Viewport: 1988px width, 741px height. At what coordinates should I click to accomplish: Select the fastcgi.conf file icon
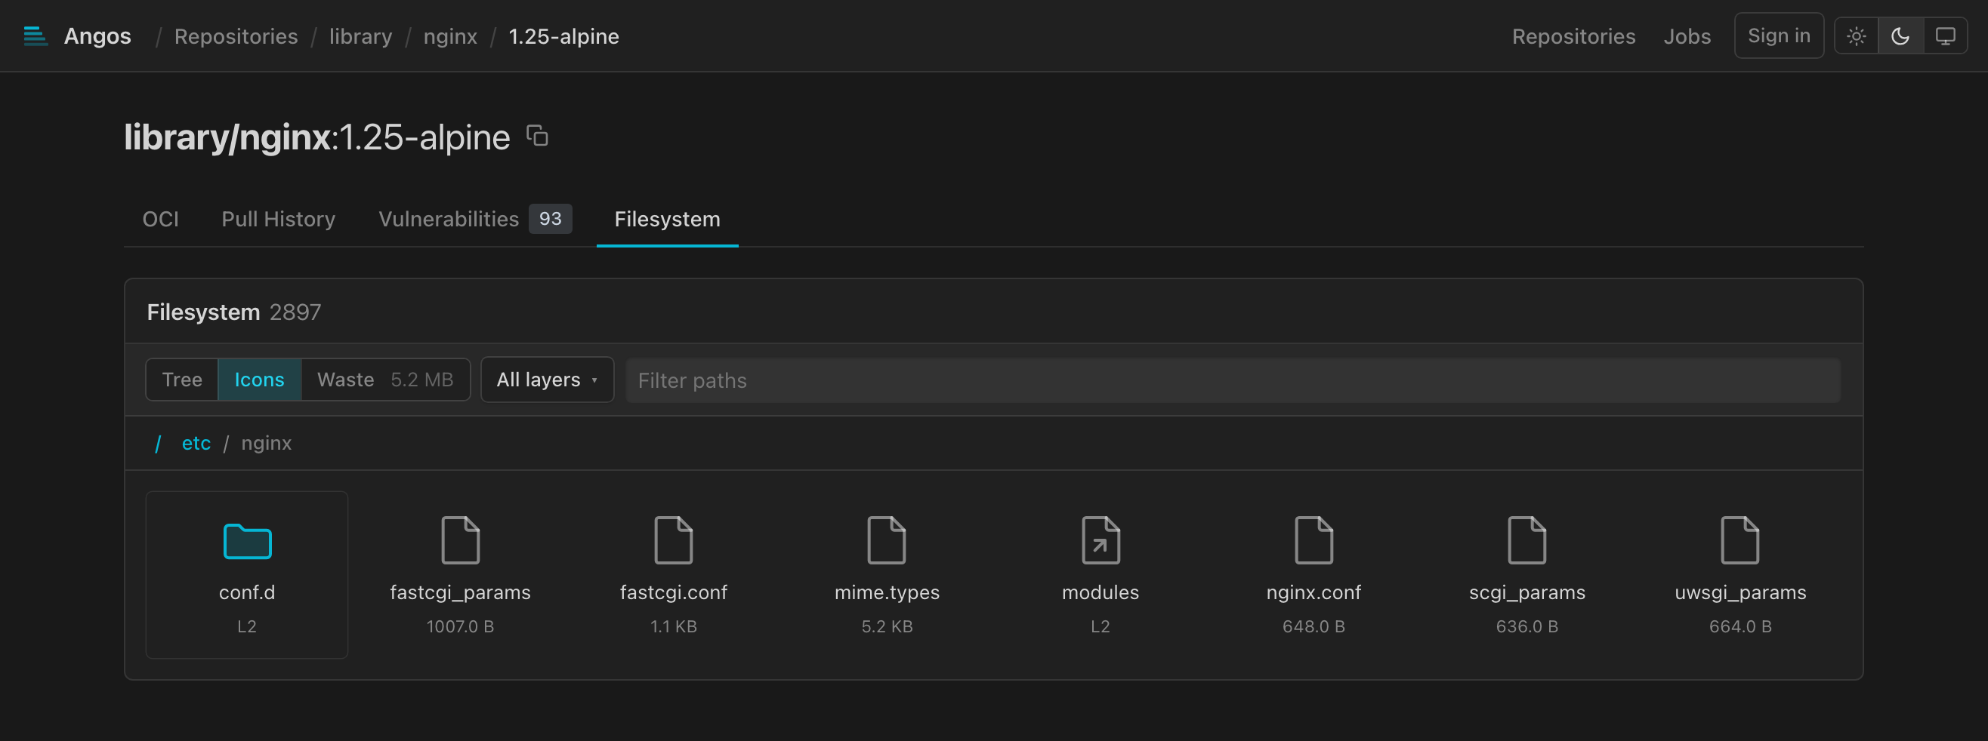673,540
